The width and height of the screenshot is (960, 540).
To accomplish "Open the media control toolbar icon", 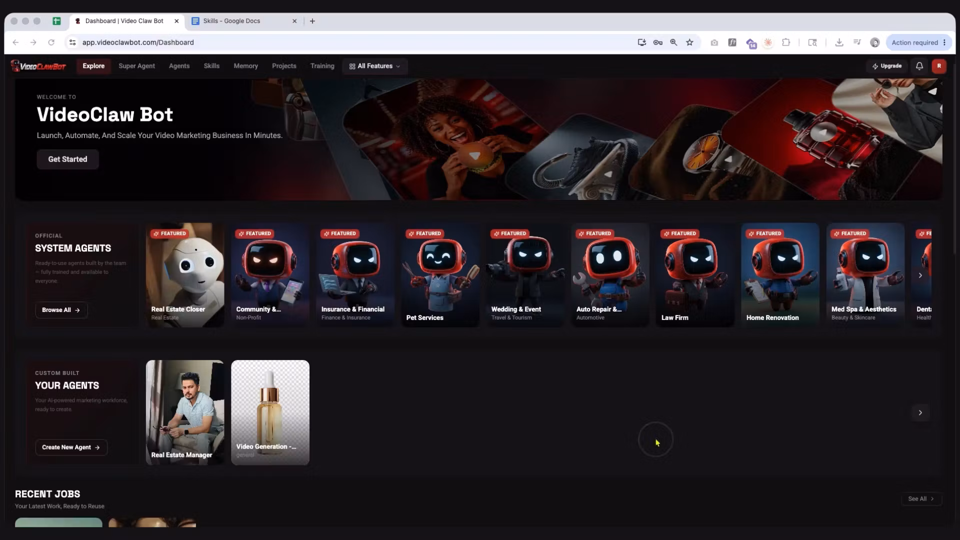I will coord(857,42).
